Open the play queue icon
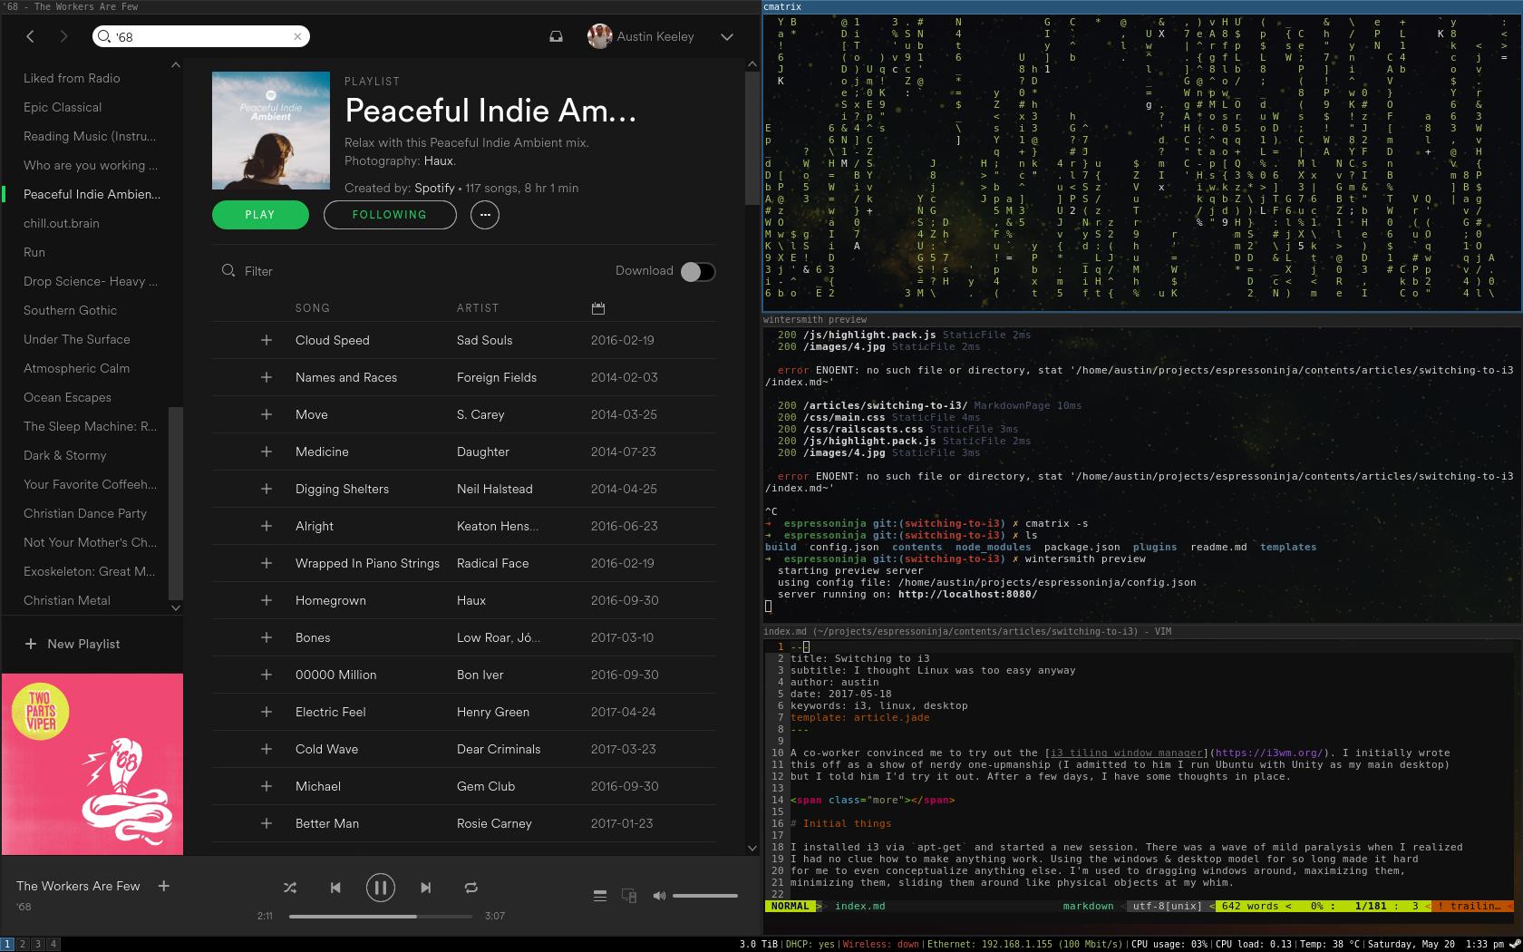Screen dimensions: 1523x952 coord(600,896)
